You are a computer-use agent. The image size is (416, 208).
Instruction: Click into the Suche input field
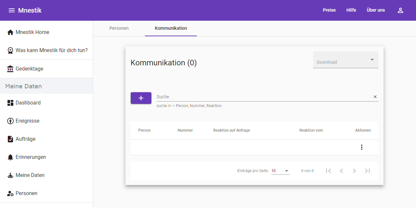263,97
